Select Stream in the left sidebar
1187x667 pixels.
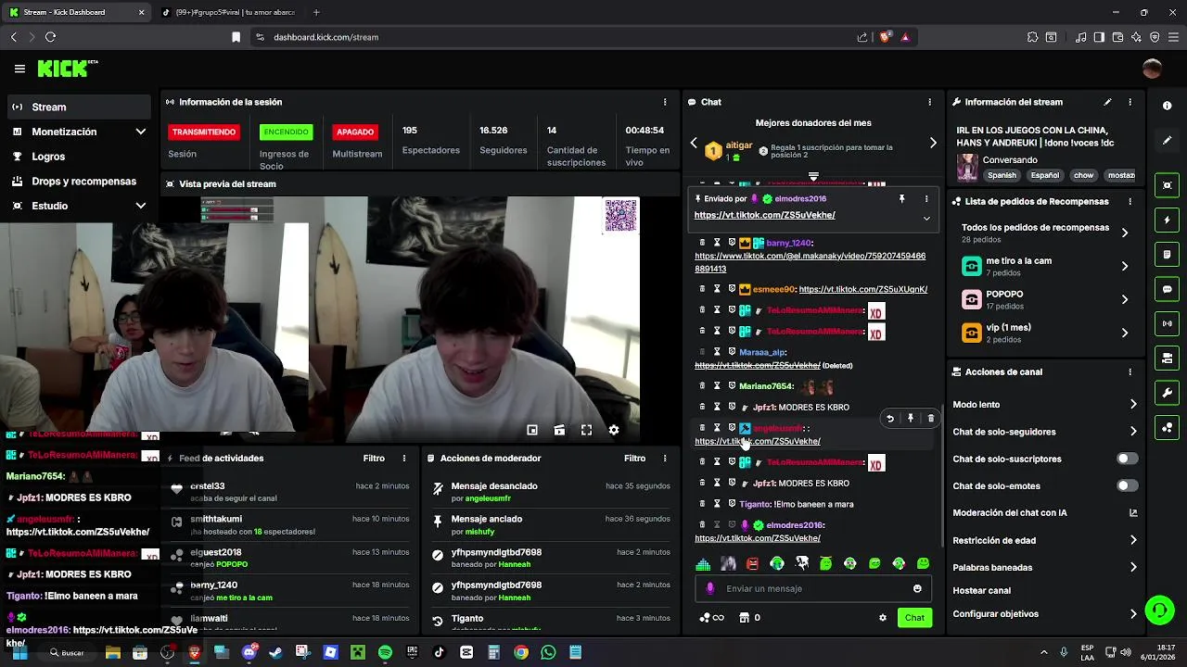coord(79,107)
